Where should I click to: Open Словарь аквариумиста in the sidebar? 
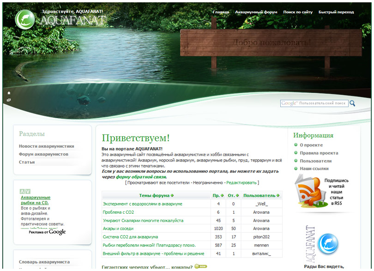coord(44,262)
